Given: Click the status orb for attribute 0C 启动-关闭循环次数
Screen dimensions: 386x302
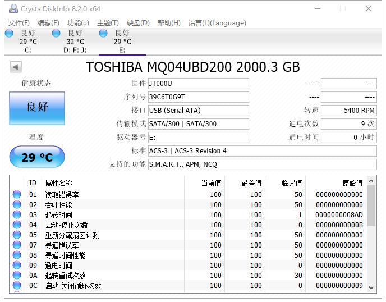Looking at the screenshot, I should [17, 286].
